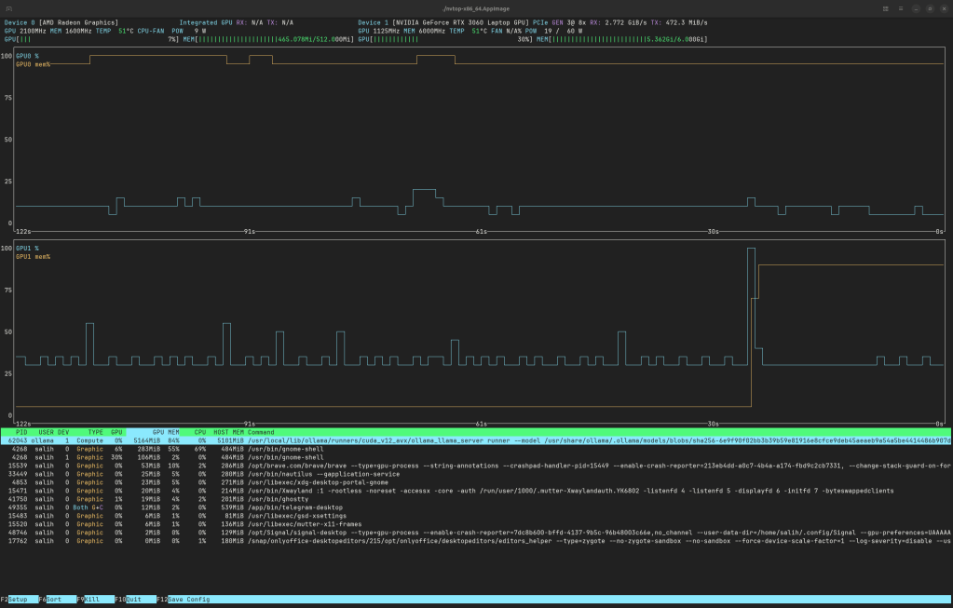Close the nvtop terminal window
953x608 pixels.
(x=943, y=8)
